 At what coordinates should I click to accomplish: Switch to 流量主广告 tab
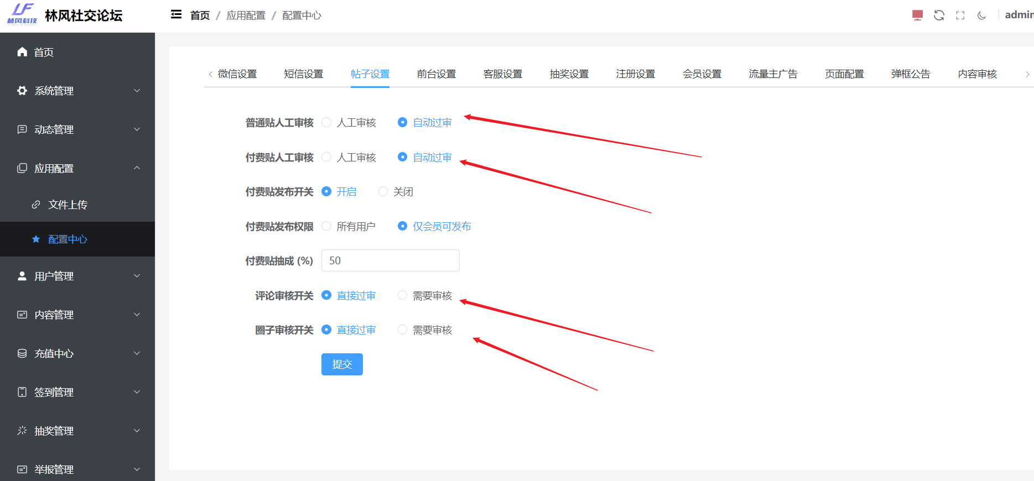click(773, 74)
